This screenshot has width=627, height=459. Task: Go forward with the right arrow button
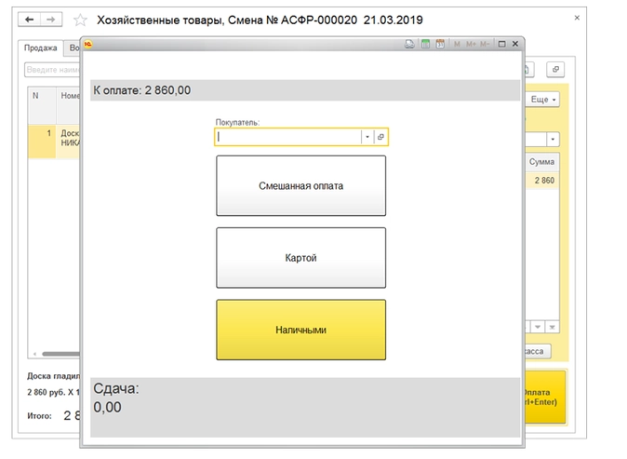coord(51,20)
